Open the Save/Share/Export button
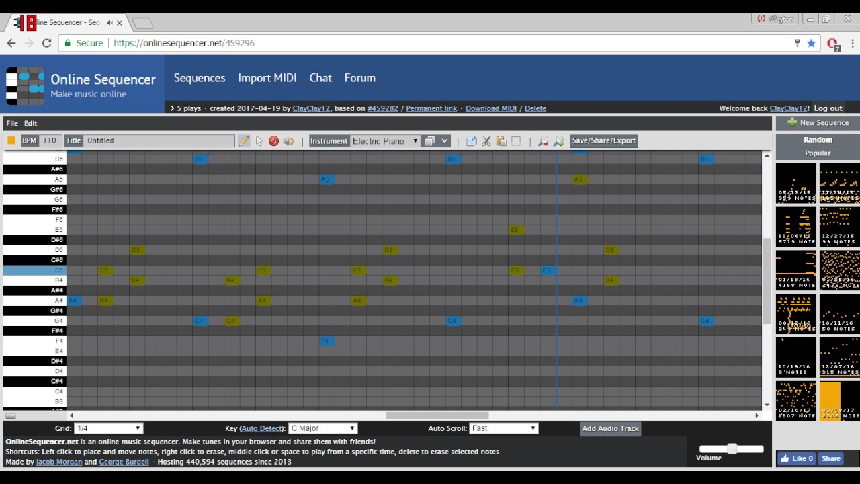 (x=603, y=140)
